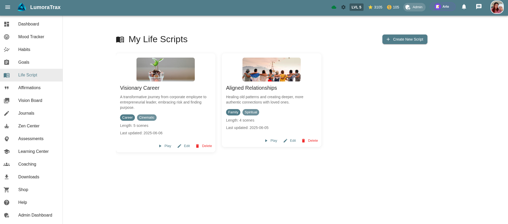
Task: Open the Zen Center section
Action: 29,126
